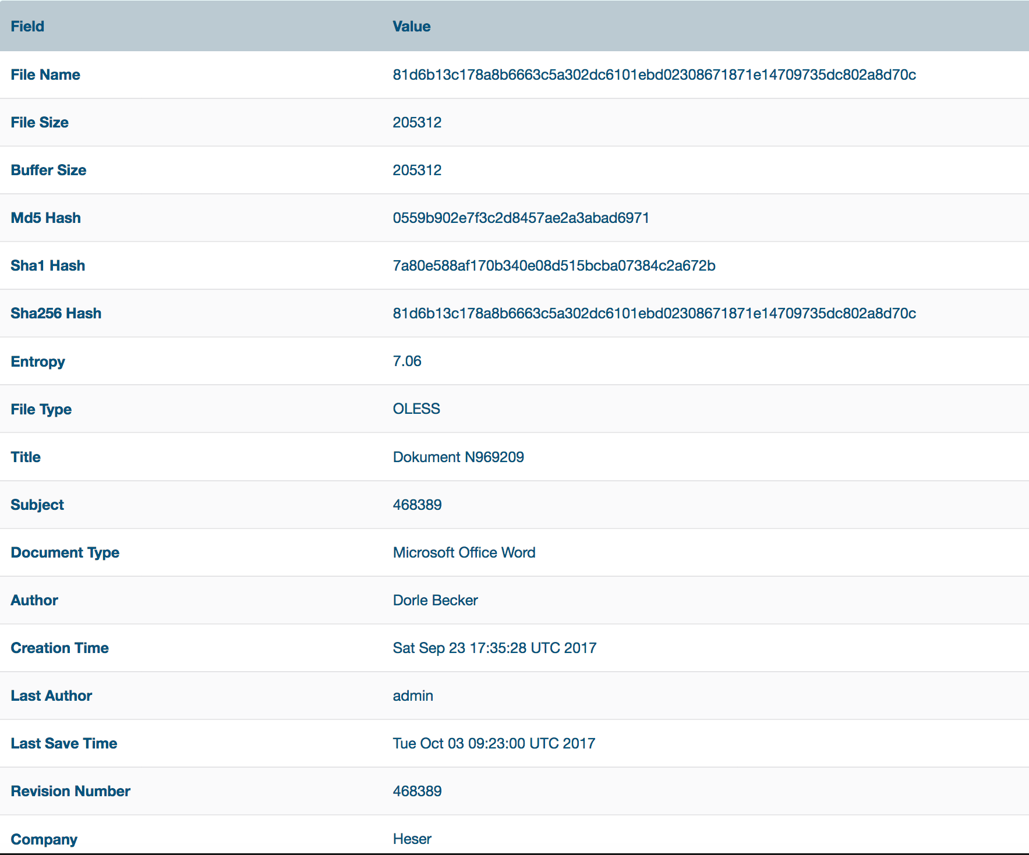Click the Buffer Size row label

point(48,171)
